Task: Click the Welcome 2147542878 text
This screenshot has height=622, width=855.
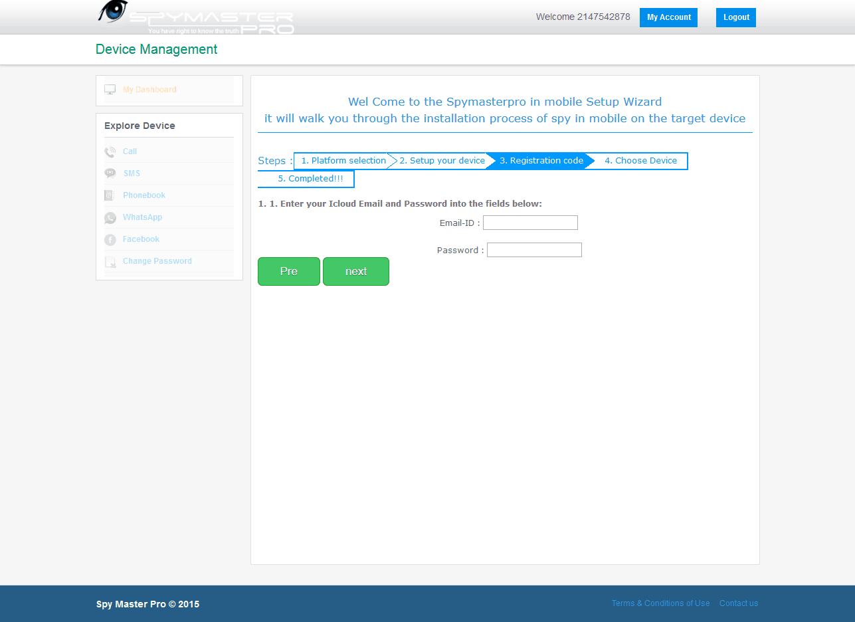Action: point(583,17)
